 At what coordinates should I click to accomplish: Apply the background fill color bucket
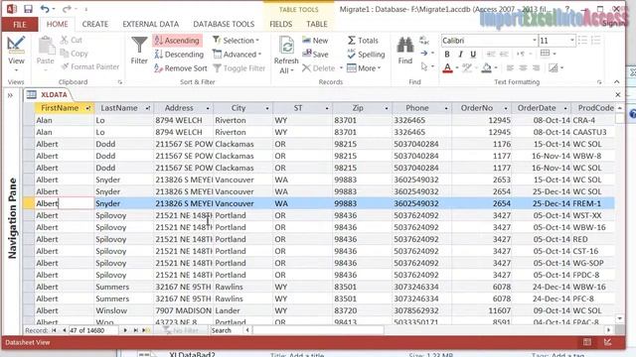point(486,68)
